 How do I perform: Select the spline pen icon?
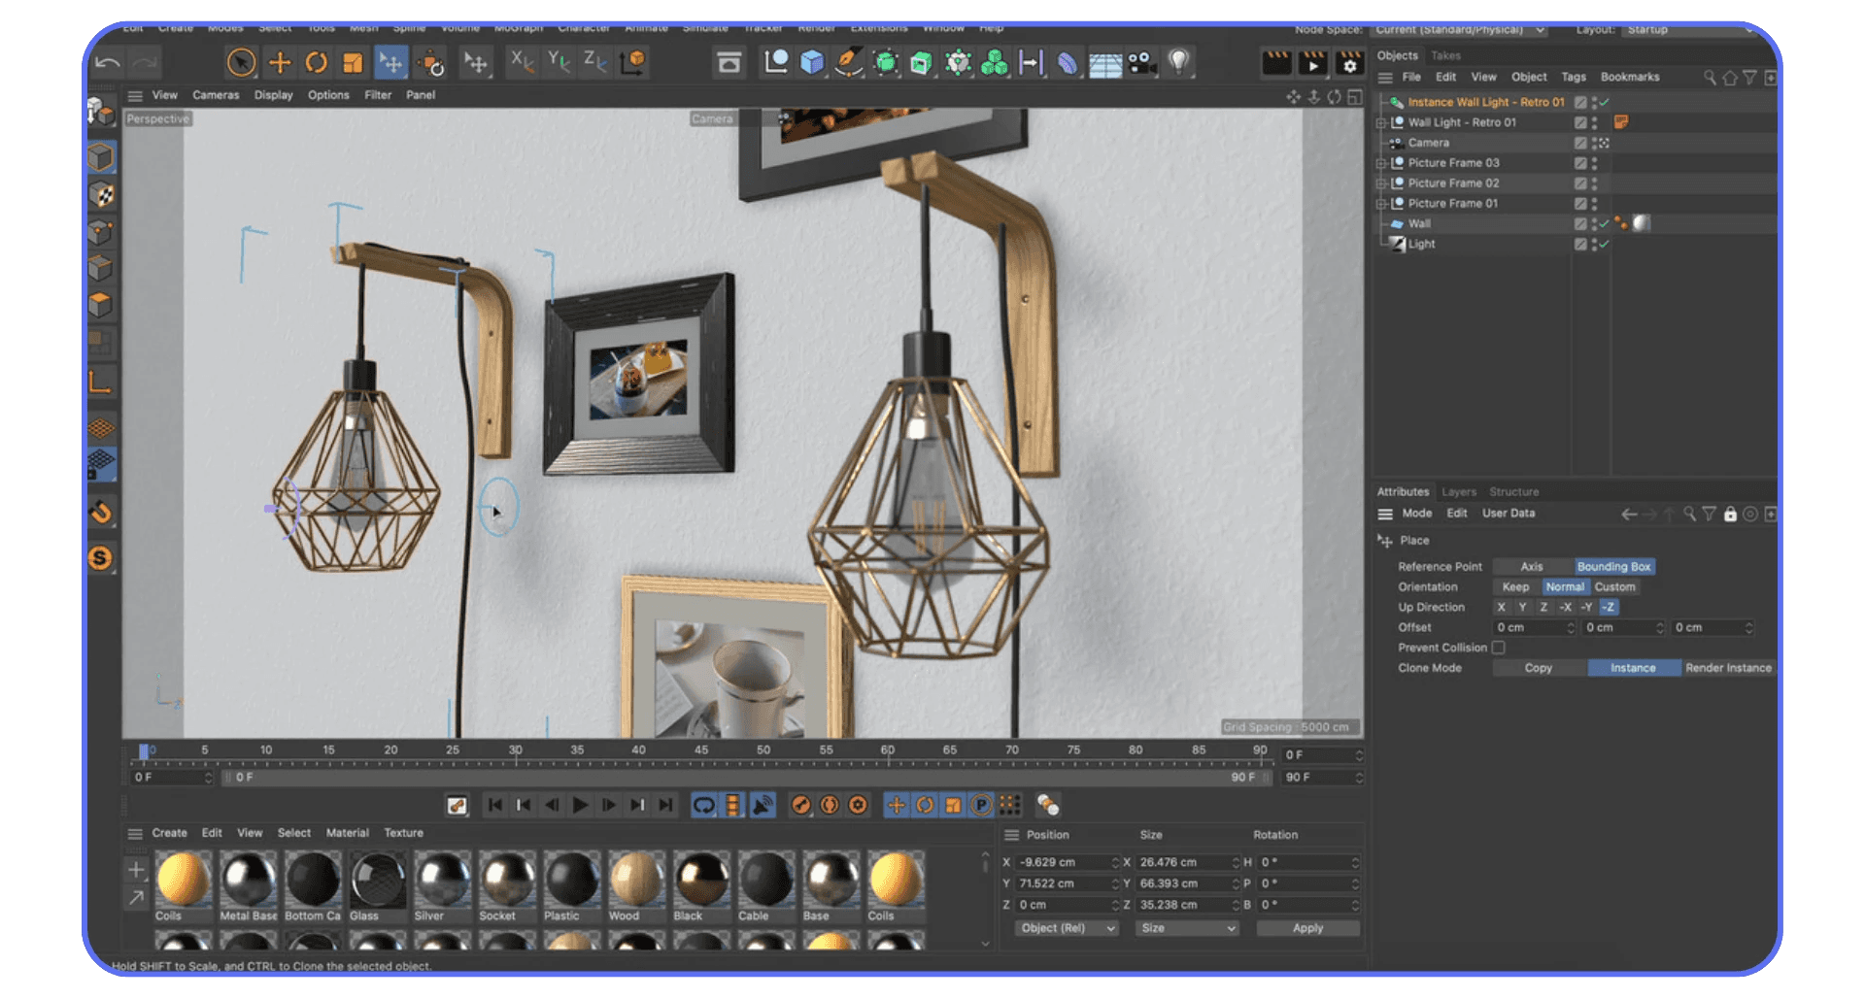tap(849, 61)
